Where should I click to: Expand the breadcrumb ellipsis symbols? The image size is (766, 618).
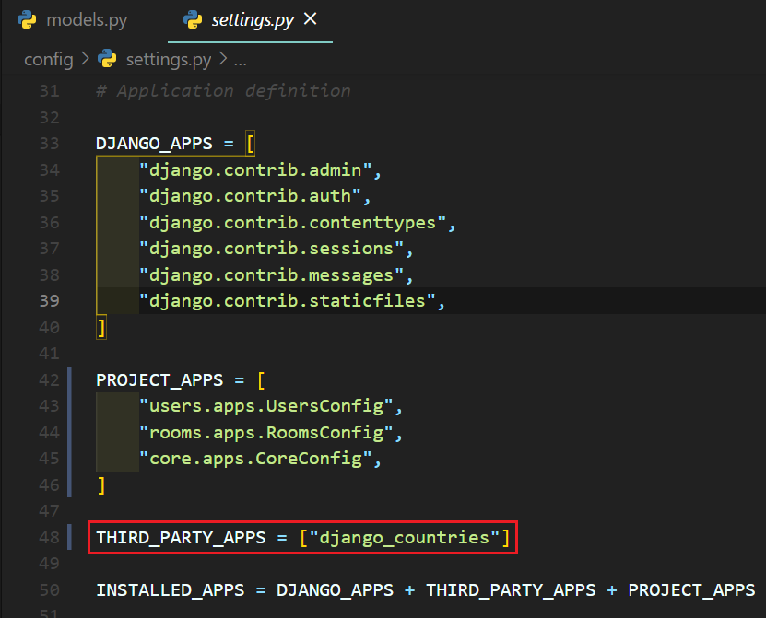pyautogui.click(x=241, y=61)
